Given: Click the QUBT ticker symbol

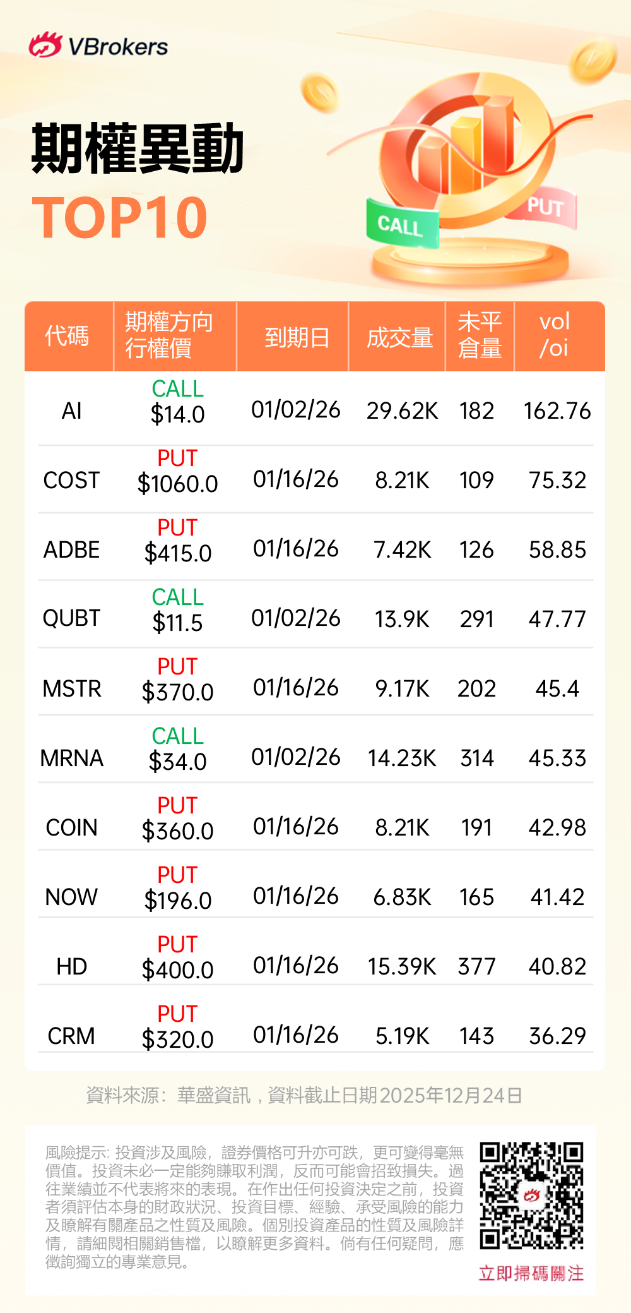Looking at the screenshot, I should click(x=71, y=618).
